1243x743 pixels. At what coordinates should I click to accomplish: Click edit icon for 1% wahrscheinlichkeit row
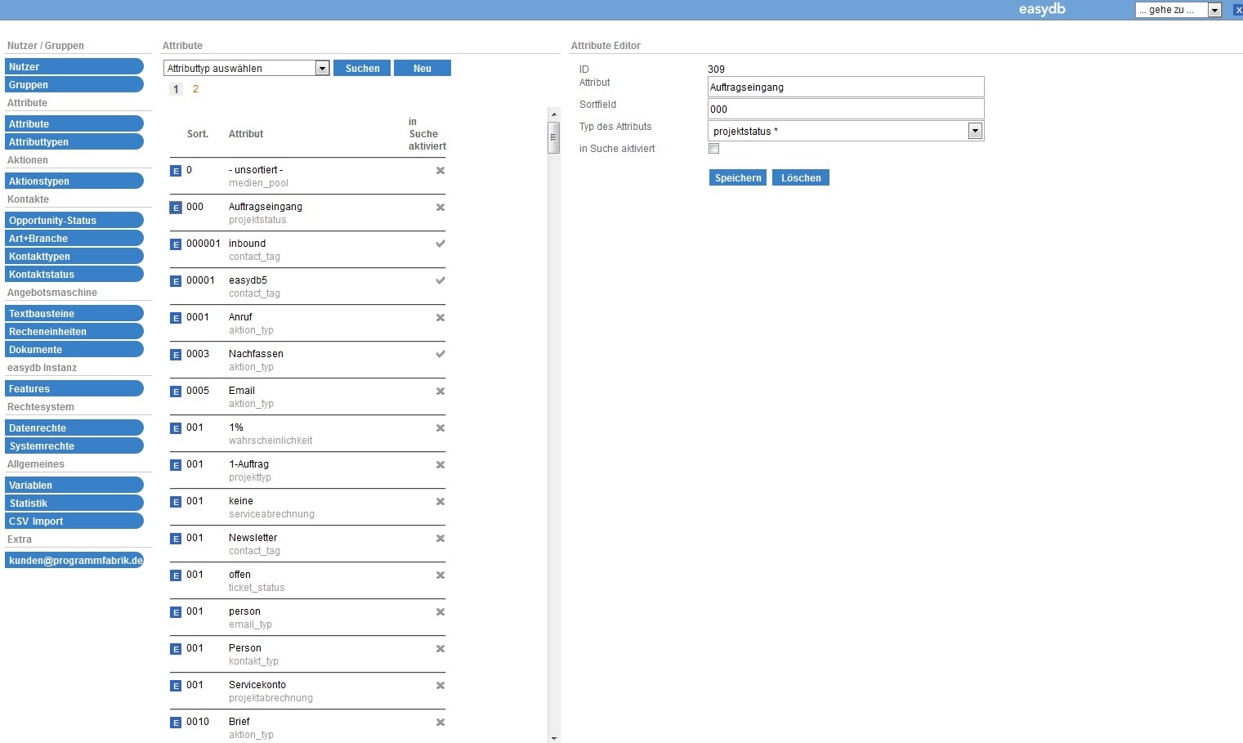point(176,428)
